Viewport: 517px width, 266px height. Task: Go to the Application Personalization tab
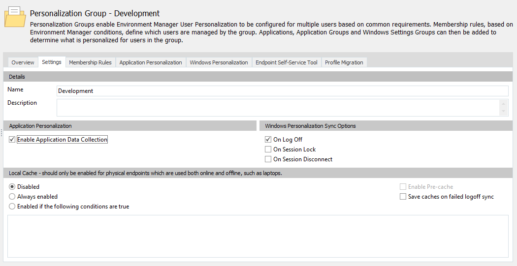(151, 62)
